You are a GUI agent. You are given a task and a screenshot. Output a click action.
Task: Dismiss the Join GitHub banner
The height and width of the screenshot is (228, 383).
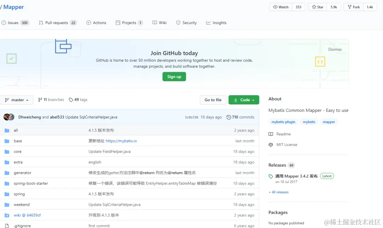335,50
